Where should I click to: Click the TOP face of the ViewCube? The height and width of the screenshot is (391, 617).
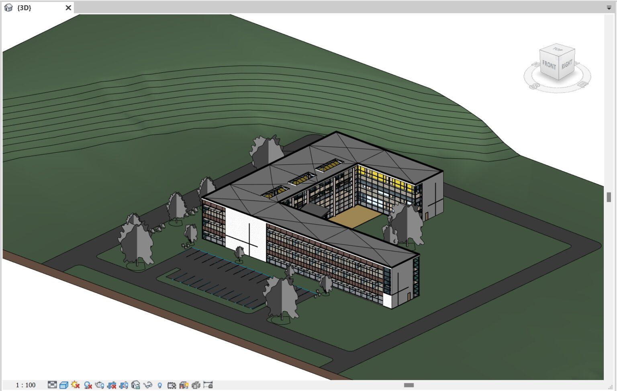pos(557,49)
